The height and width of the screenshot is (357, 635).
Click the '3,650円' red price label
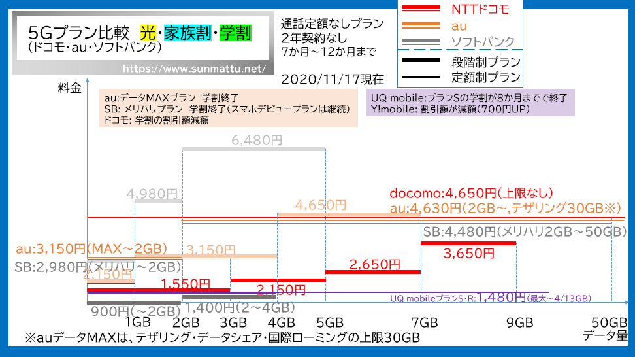pyautogui.click(x=469, y=254)
